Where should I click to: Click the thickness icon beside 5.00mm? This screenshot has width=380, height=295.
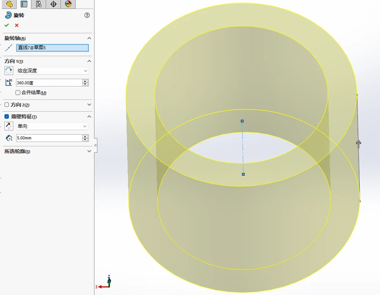pos(9,138)
